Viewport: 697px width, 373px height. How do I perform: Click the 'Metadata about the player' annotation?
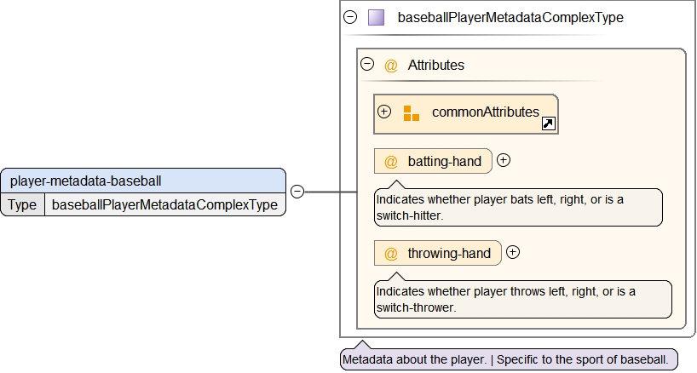[x=509, y=359]
